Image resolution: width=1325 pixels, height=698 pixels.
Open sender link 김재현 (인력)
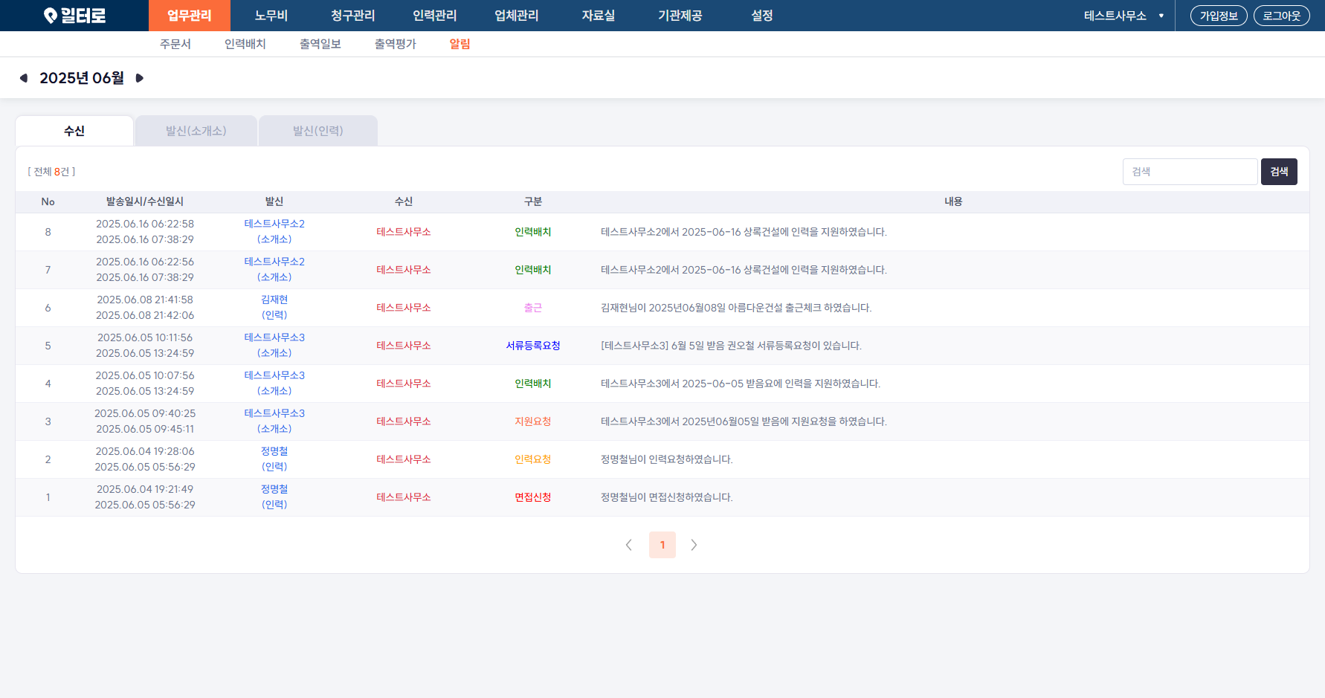click(x=274, y=307)
